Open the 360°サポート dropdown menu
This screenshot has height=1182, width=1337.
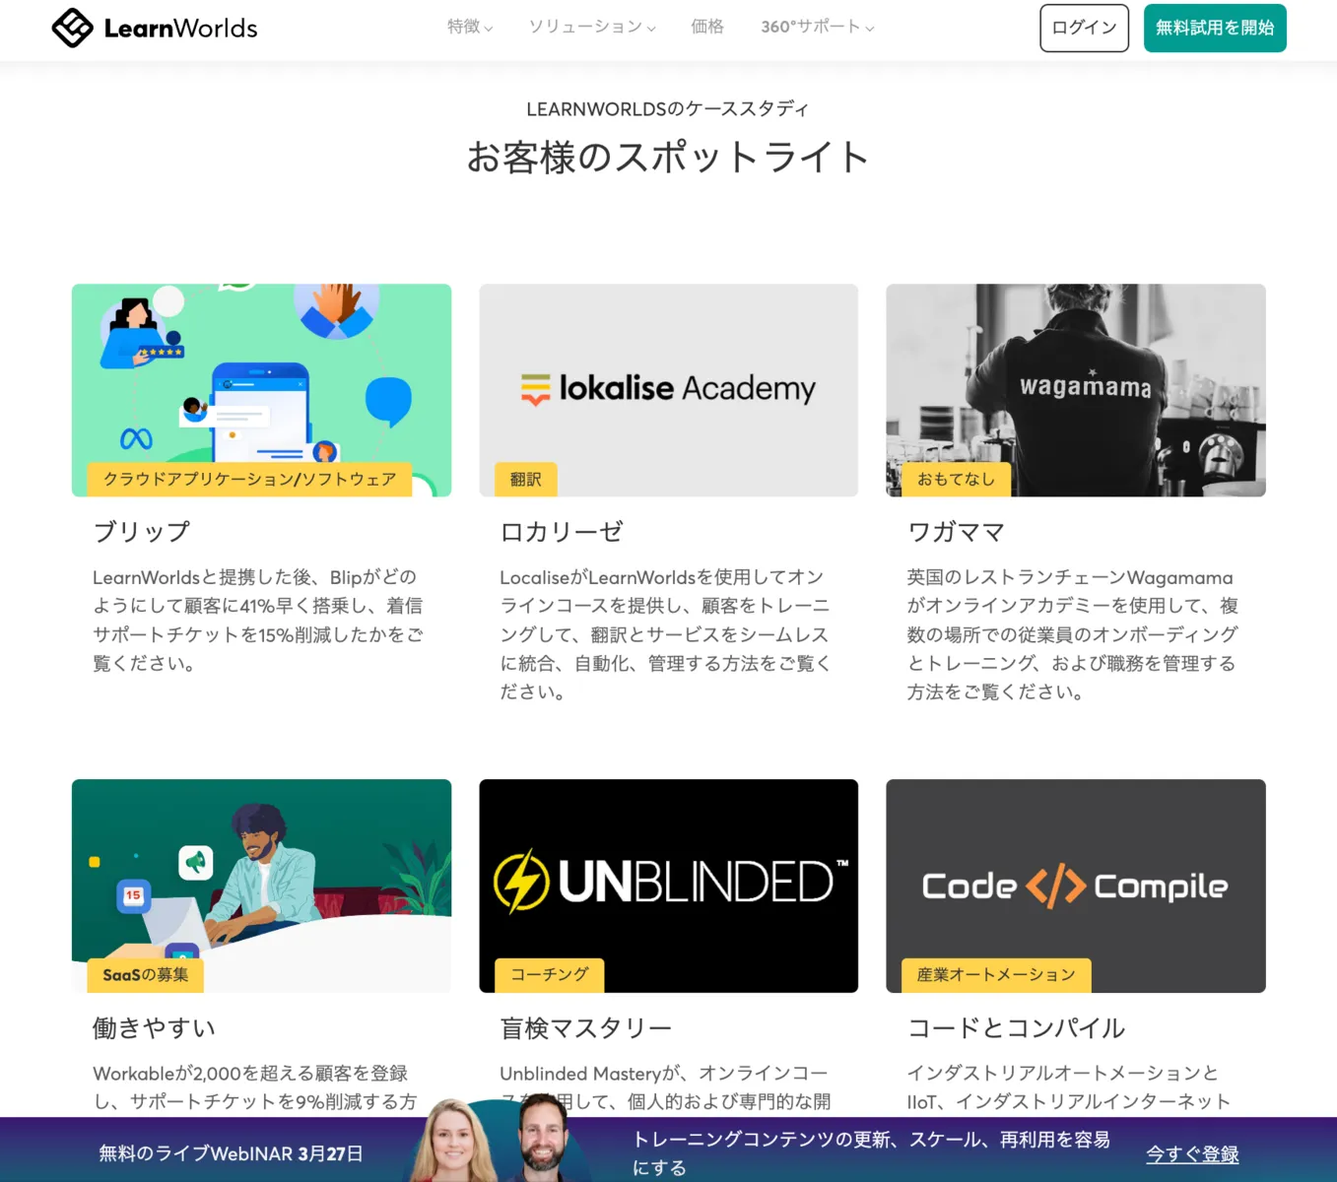pos(818,27)
